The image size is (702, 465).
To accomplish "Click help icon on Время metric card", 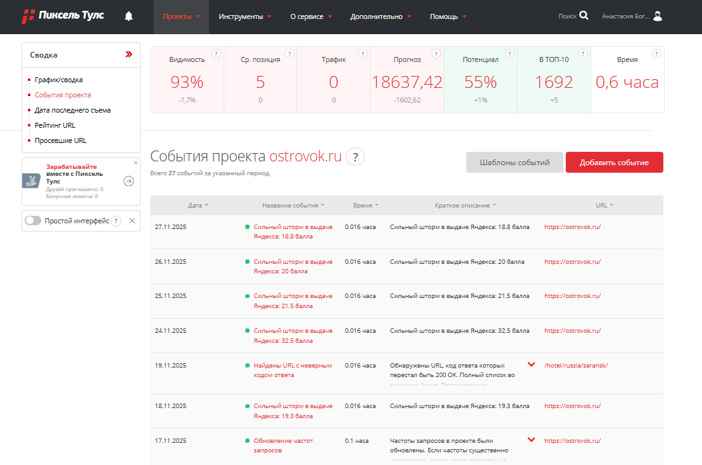I will [656, 54].
